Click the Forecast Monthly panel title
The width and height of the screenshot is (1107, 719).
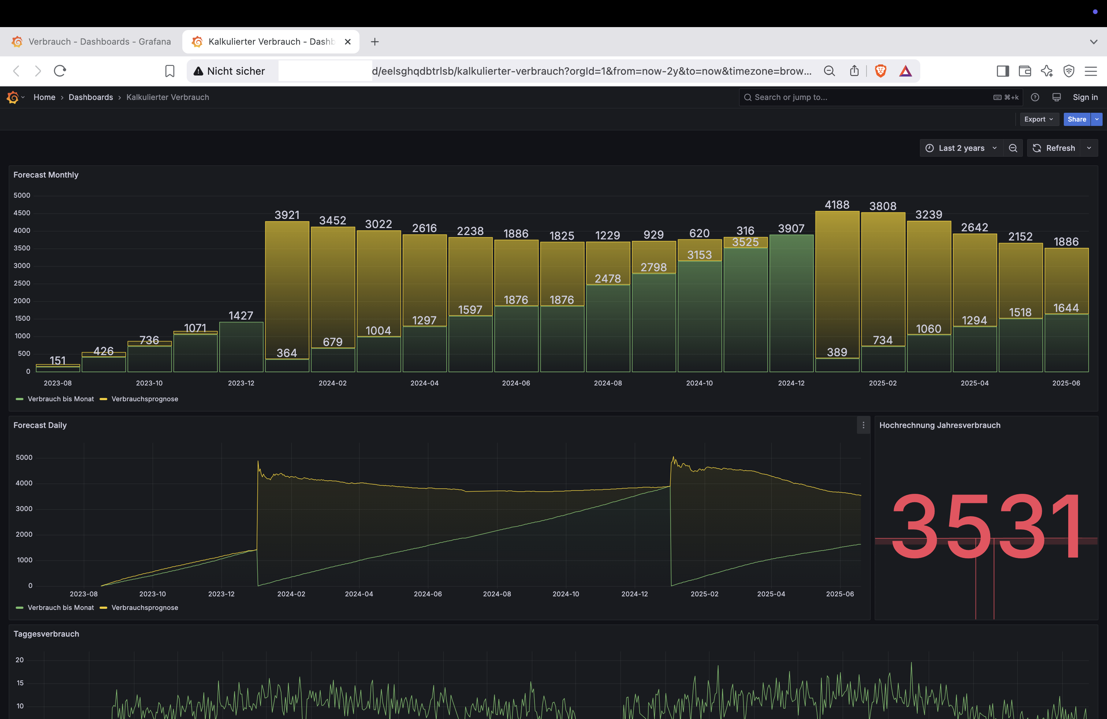tap(46, 175)
